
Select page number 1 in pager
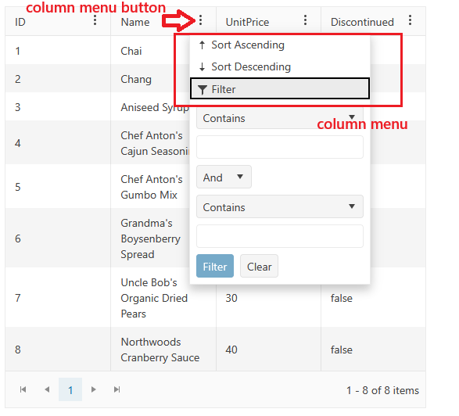(x=70, y=389)
